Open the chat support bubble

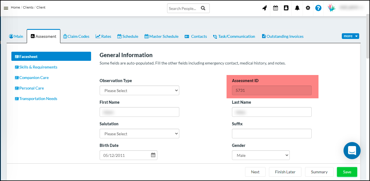352,151
